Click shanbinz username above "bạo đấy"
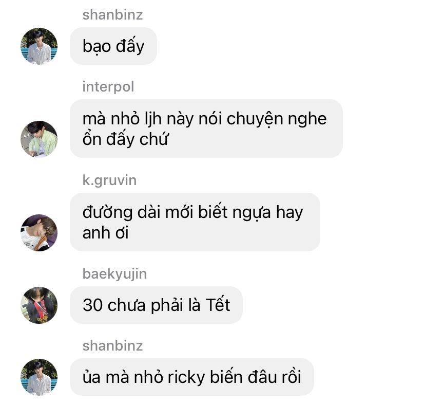 112,15
